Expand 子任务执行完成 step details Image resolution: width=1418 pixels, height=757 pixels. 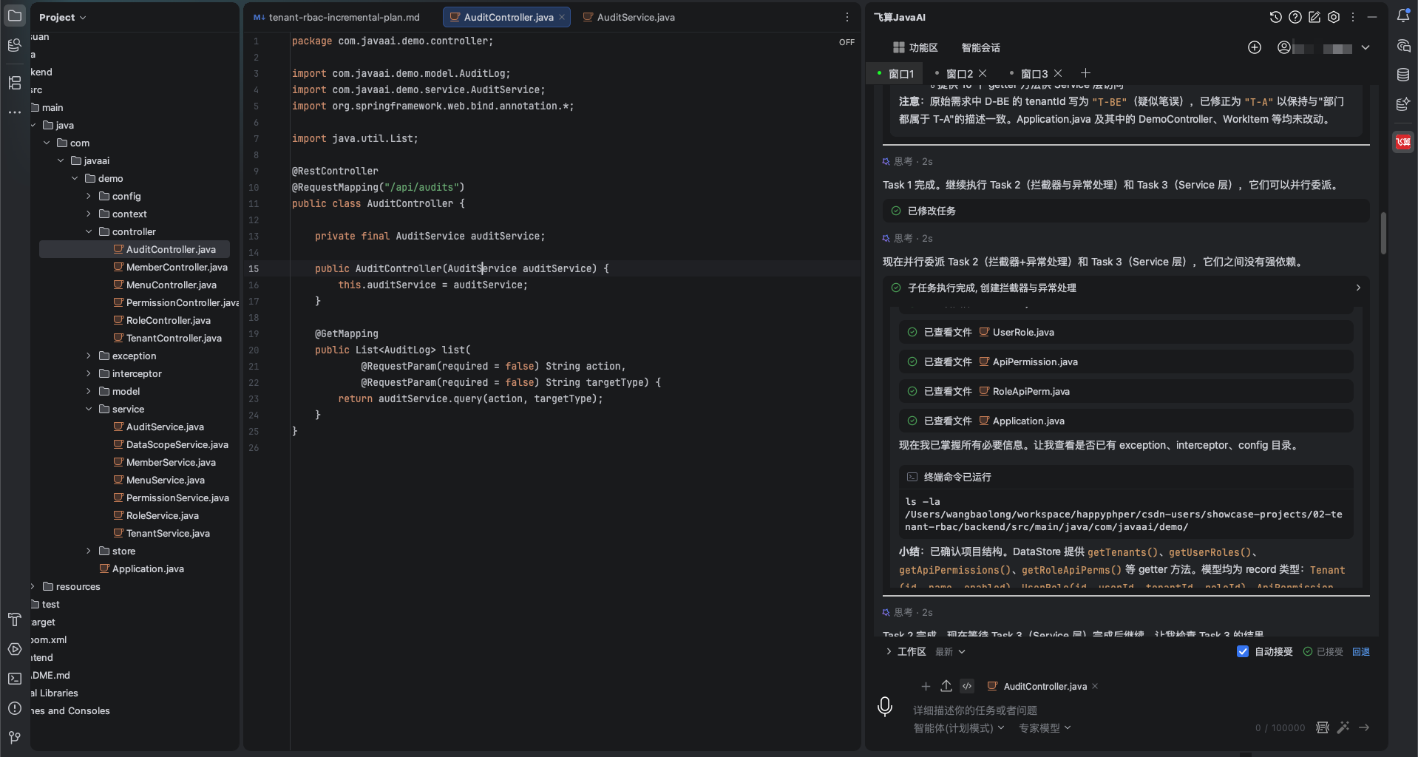click(1357, 288)
